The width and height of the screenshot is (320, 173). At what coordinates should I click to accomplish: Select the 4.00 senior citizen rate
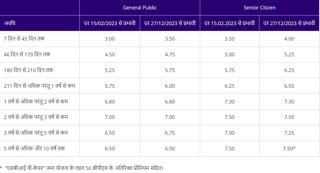pos(289,39)
